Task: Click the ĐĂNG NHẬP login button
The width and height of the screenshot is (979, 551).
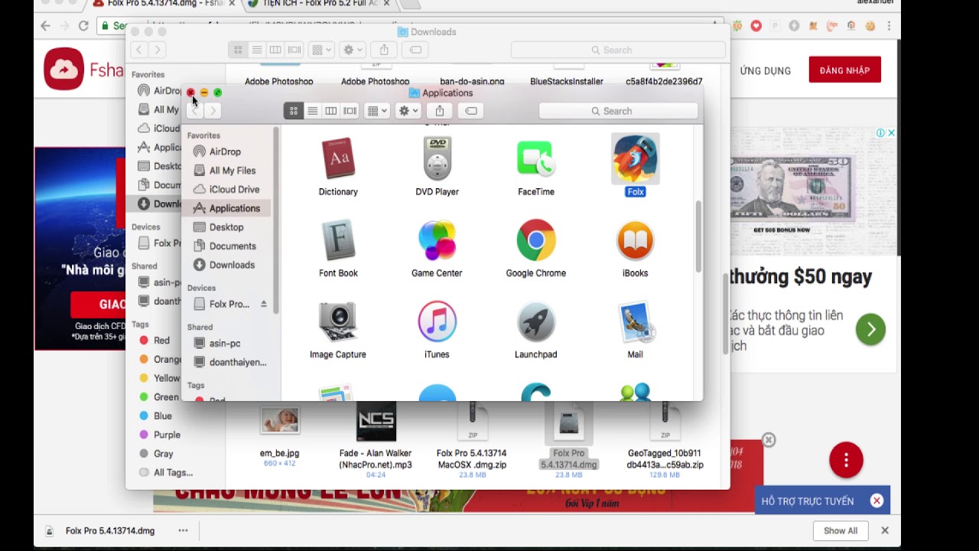Action: [x=844, y=70]
